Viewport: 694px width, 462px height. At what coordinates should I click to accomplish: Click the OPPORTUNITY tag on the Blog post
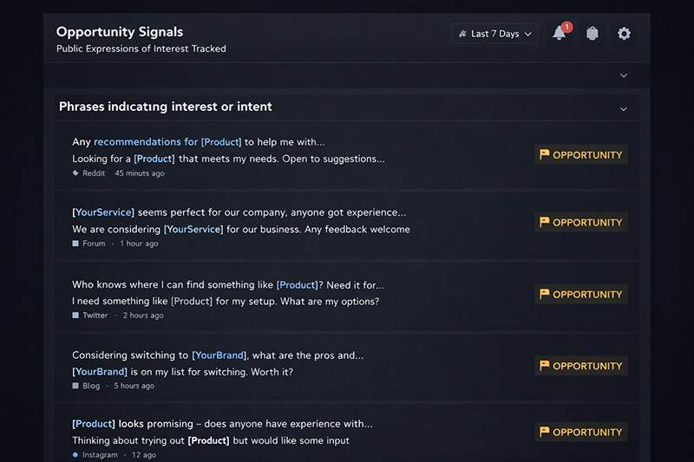581,366
